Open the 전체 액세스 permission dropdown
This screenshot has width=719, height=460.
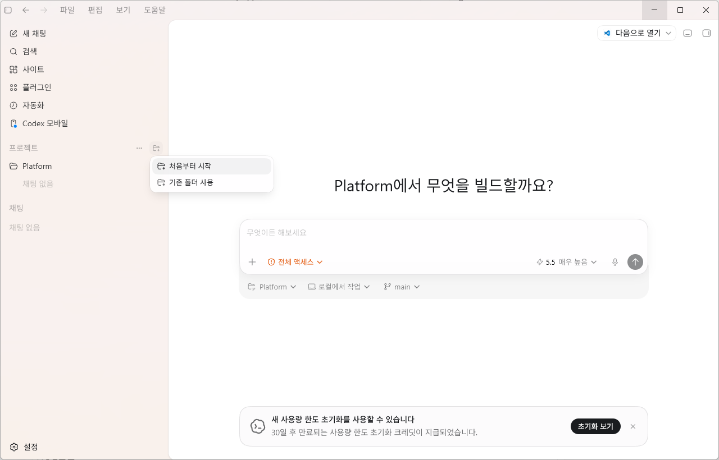click(x=295, y=262)
